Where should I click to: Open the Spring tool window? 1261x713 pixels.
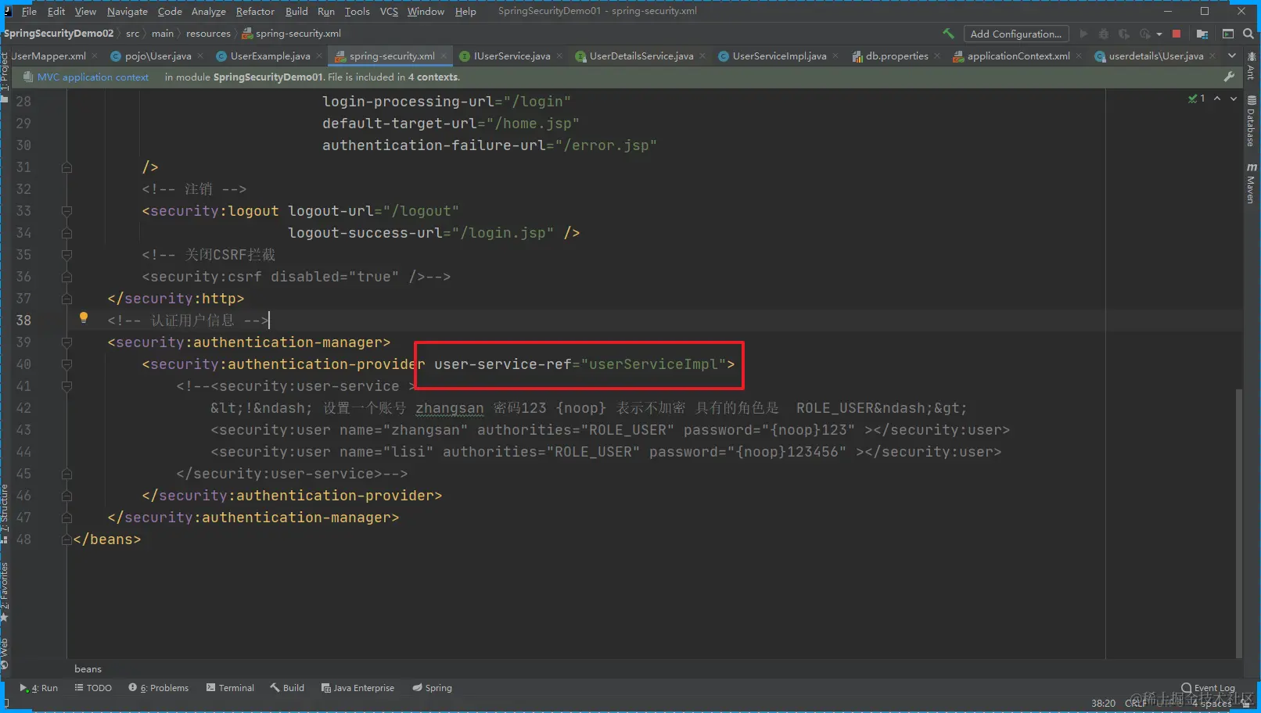click(x=433, y=688)
